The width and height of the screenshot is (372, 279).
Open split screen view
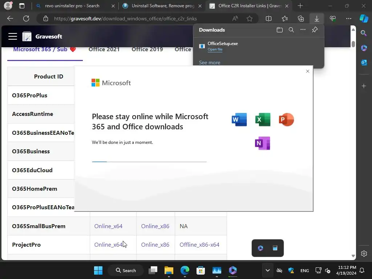(x=268, y=19)
